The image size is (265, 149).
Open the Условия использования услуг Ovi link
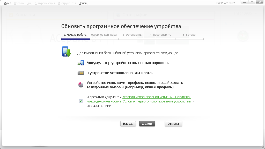coord(148,97)
